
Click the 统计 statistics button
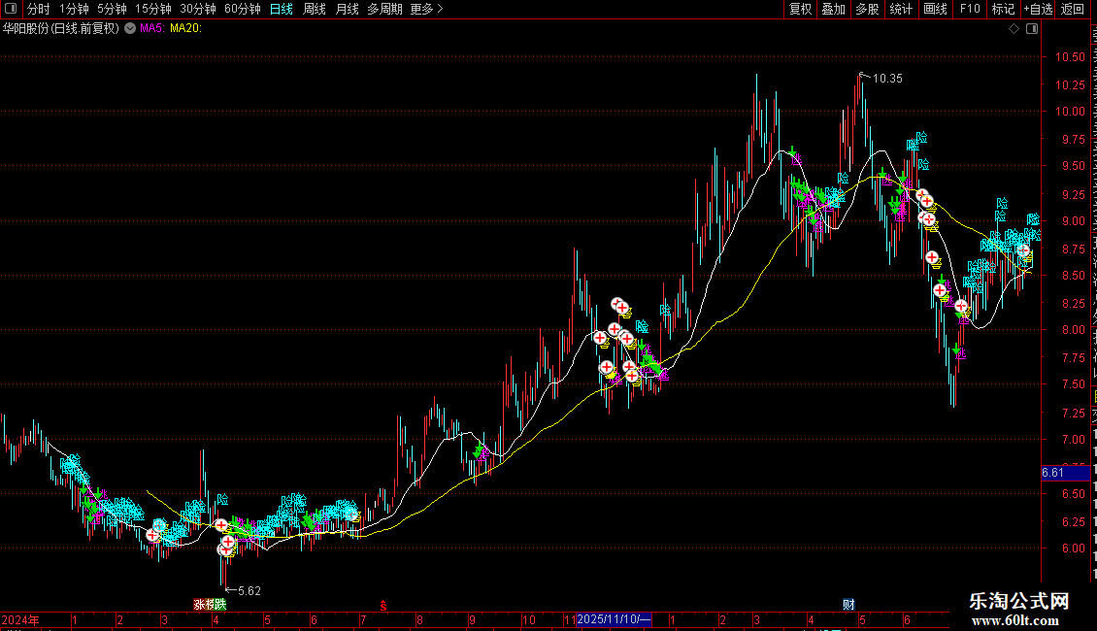[901, 9]
